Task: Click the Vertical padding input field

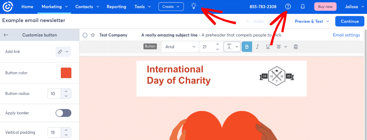Action: pyautogui.click(x=54, y=132)
